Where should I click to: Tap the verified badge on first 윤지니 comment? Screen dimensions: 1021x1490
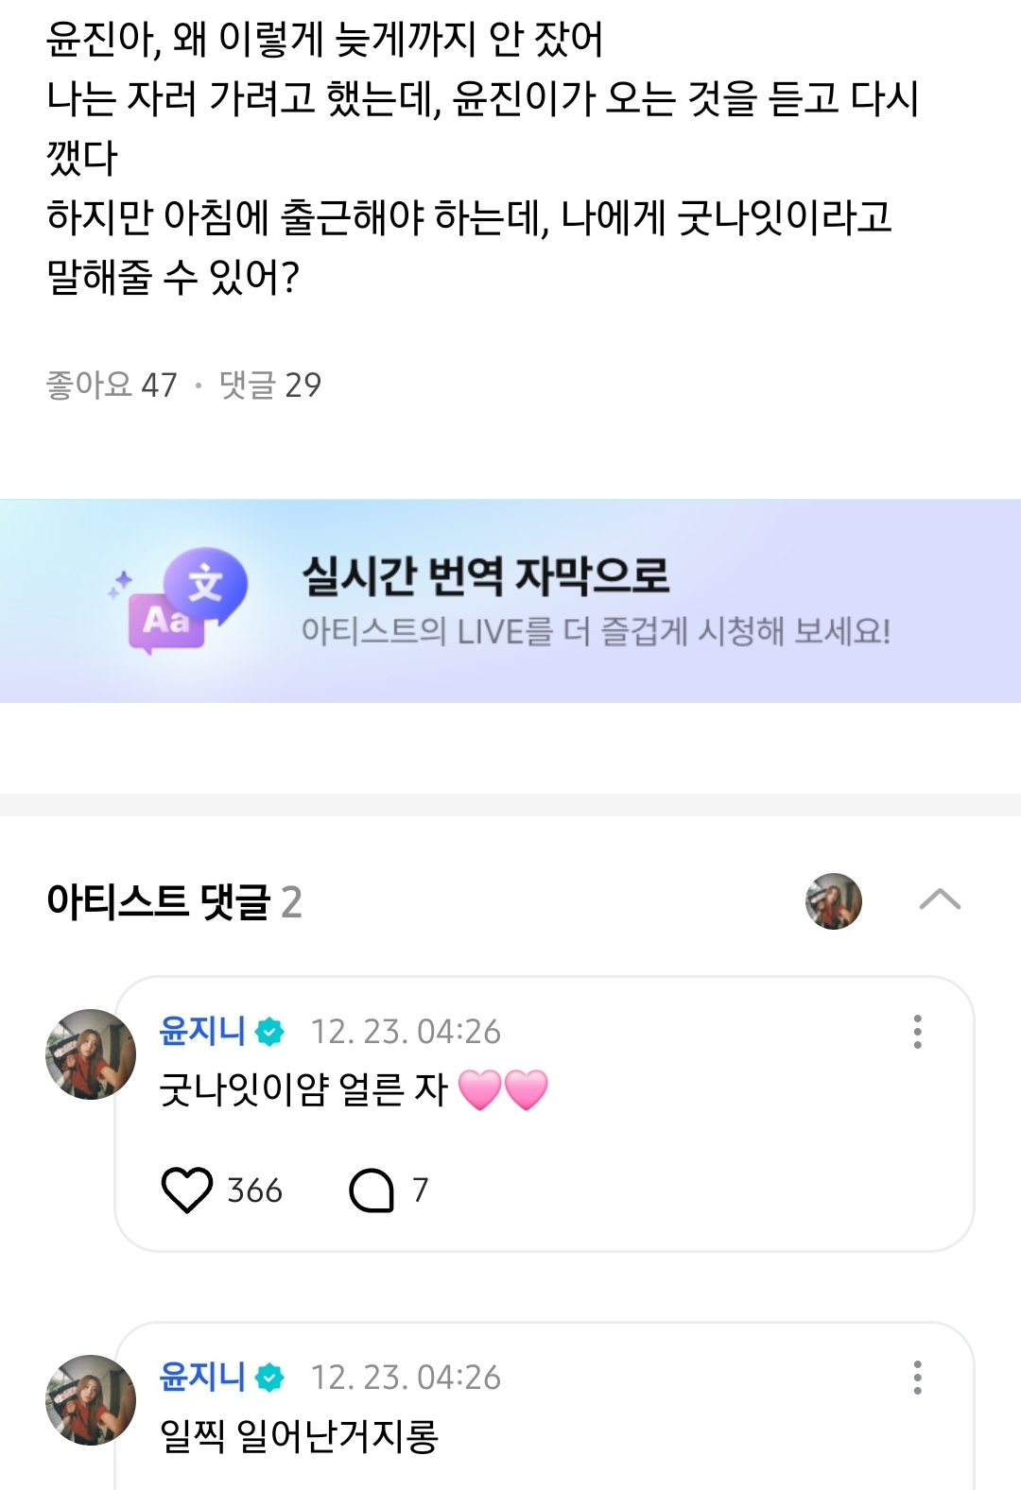pyautogui.click(x=270, y=1032)
